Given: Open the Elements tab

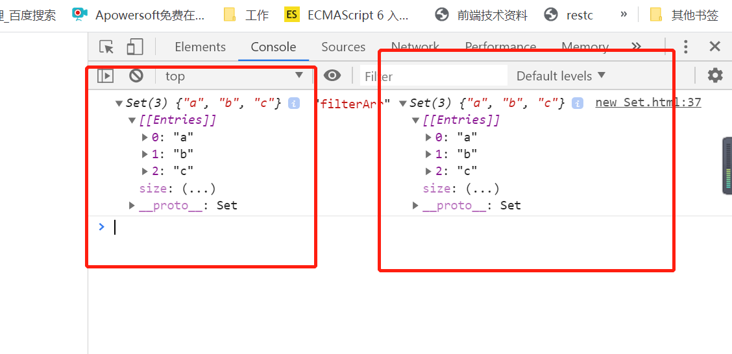Looking at the screenshot, I should [x=200, y=47].
